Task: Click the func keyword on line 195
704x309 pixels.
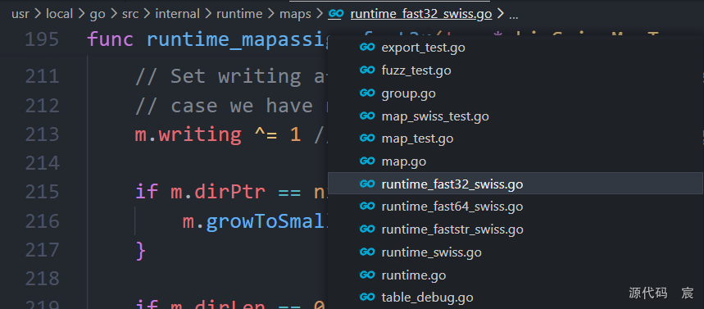Action: point(111,39)
